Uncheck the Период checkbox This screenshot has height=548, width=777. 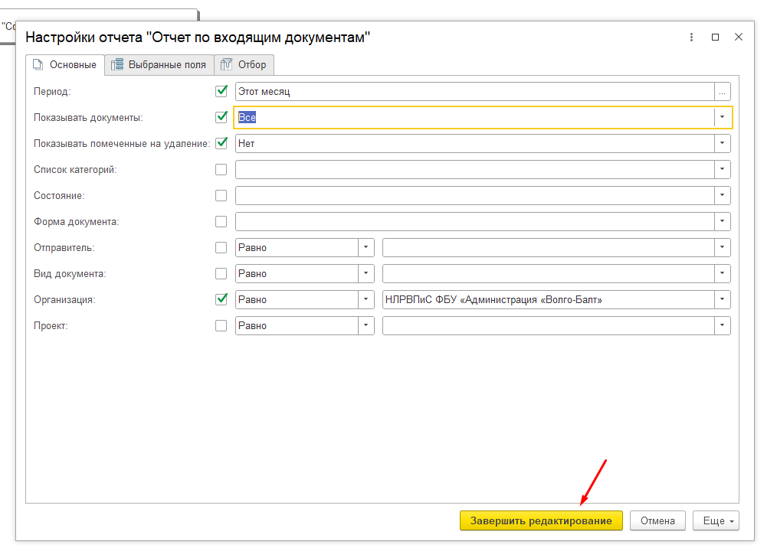(221, 91)
